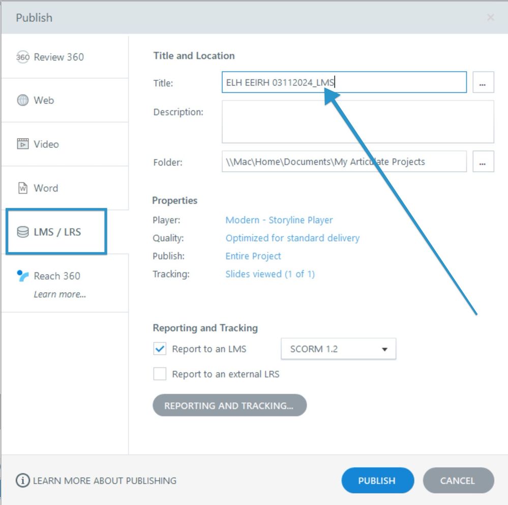The image size is (508, 505).
Task: Click the Word document icon
Action: 23,188
